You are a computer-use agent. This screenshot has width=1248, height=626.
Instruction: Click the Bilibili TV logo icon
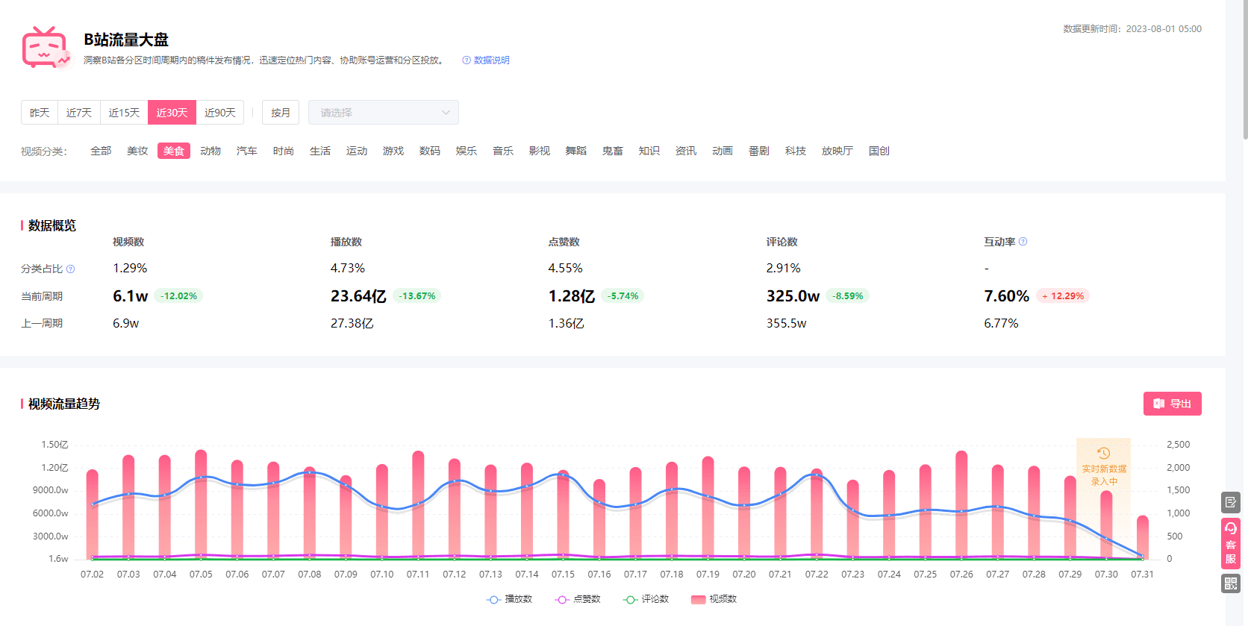tap(46, 48)
